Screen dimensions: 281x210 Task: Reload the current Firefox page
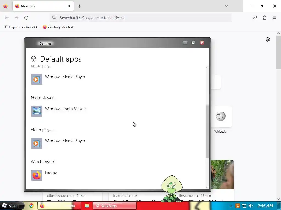[26, 18]
